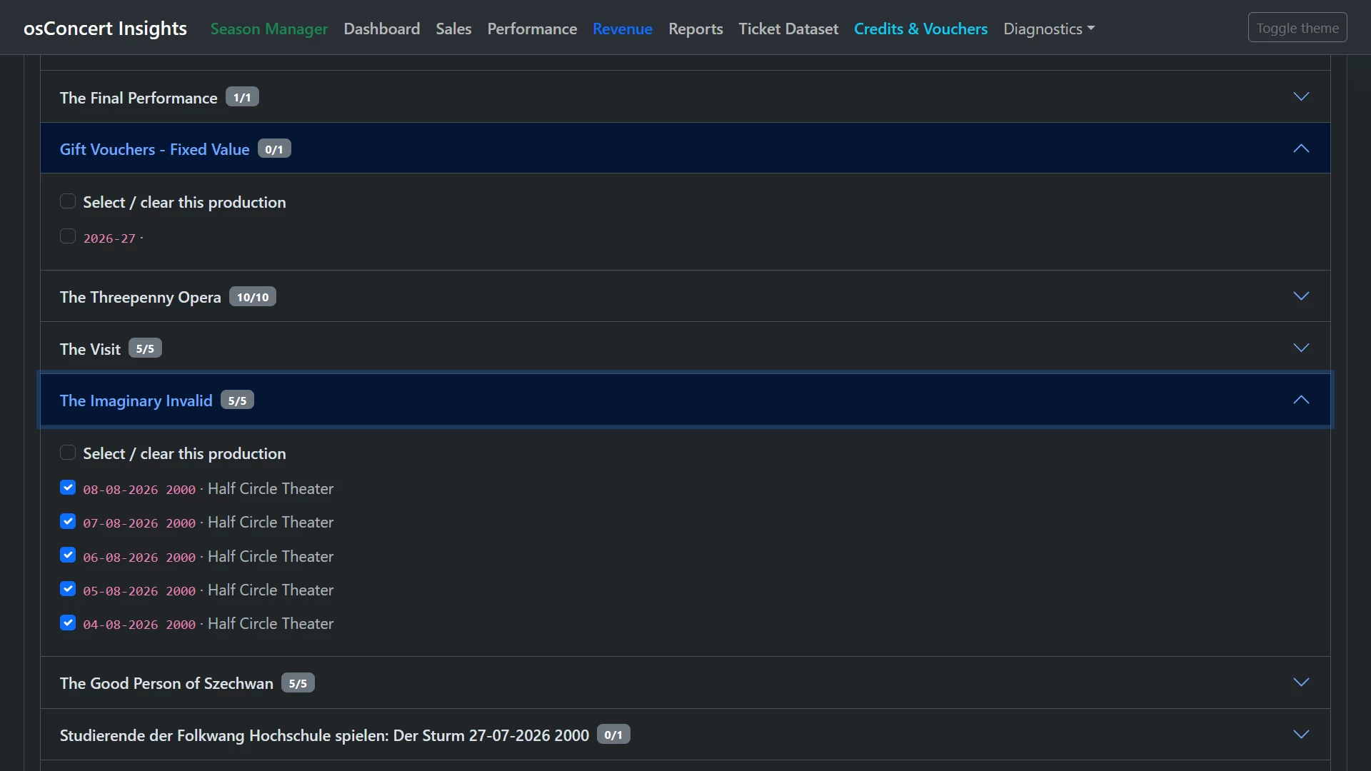This screenshot has height=771, width=1371.
Task: Expand The Final Performance chevron
Action: coord(1301,96)
